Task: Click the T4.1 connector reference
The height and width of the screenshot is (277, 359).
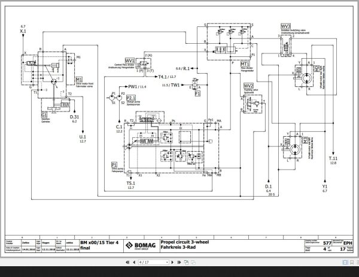Action: (163, 77)
